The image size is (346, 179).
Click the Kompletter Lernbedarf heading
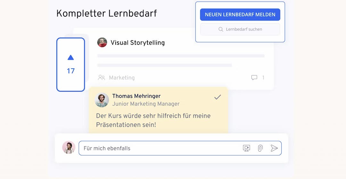tap(106, 13)
